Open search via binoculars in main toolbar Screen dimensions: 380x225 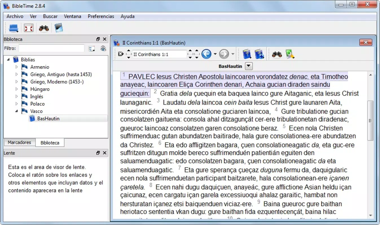(x=44, y=28)
